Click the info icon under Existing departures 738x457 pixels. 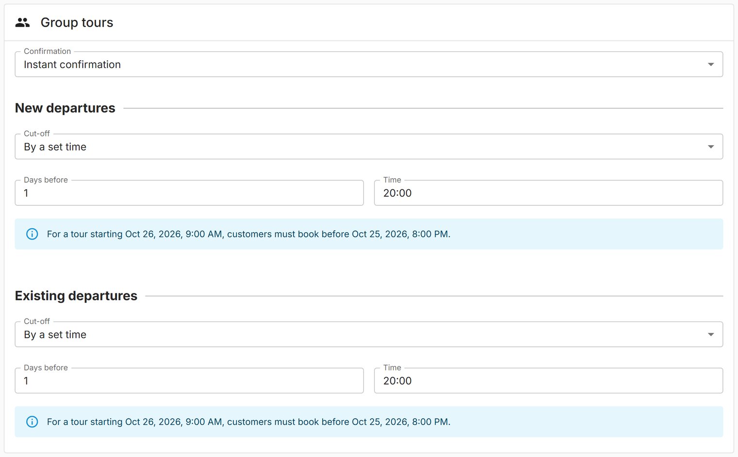[x=32, y=422]
